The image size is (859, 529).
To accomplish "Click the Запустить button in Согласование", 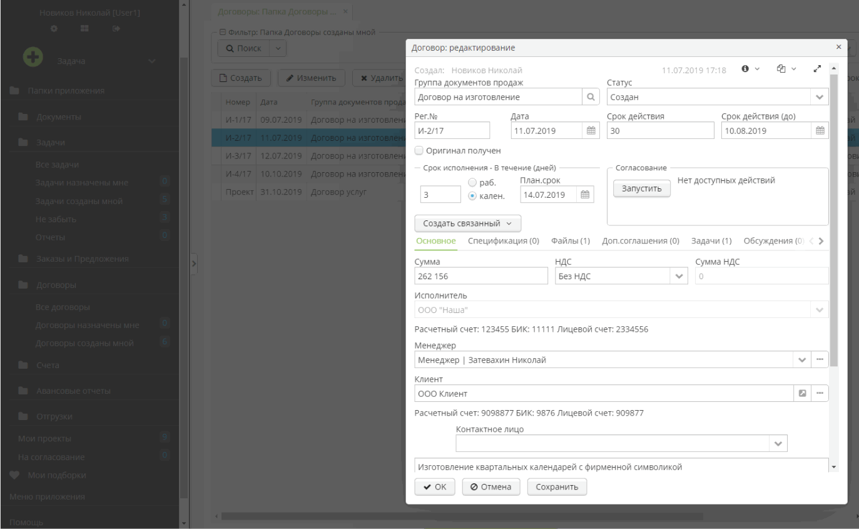I will [641, 188].
